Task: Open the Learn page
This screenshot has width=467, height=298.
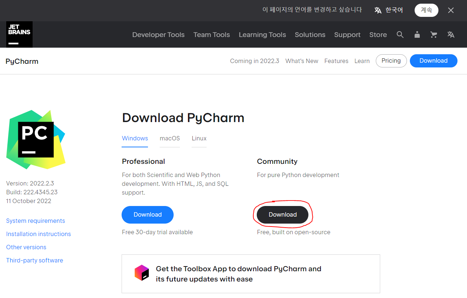Action: (362, 61)
